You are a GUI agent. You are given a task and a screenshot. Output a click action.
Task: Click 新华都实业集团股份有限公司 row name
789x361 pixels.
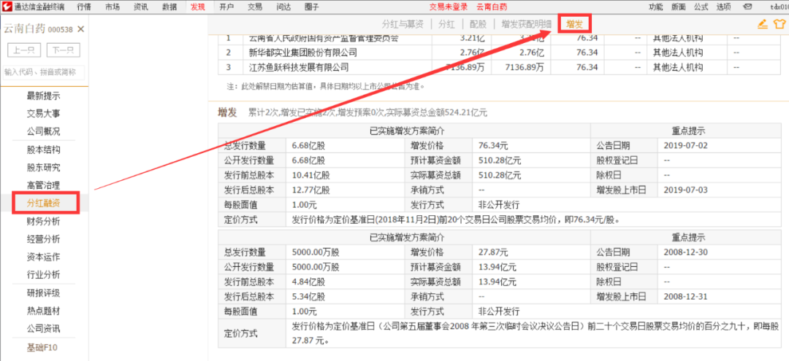pos(302,53)
